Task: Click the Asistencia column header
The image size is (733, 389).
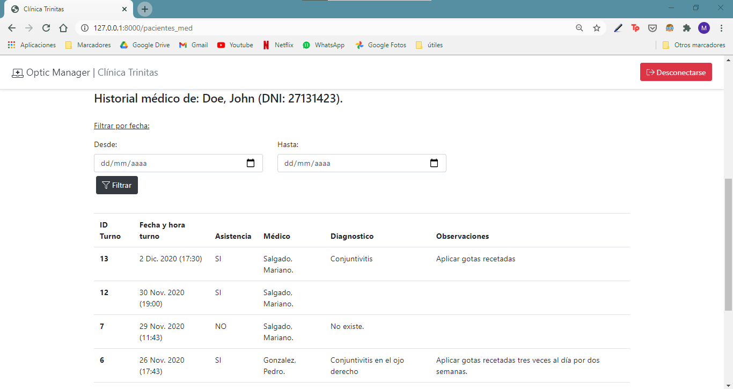Action: coord(233,236)
